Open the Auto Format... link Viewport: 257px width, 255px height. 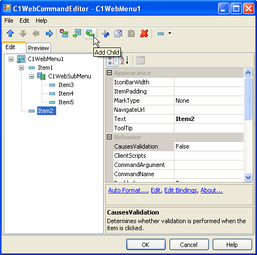click(128, 190)
